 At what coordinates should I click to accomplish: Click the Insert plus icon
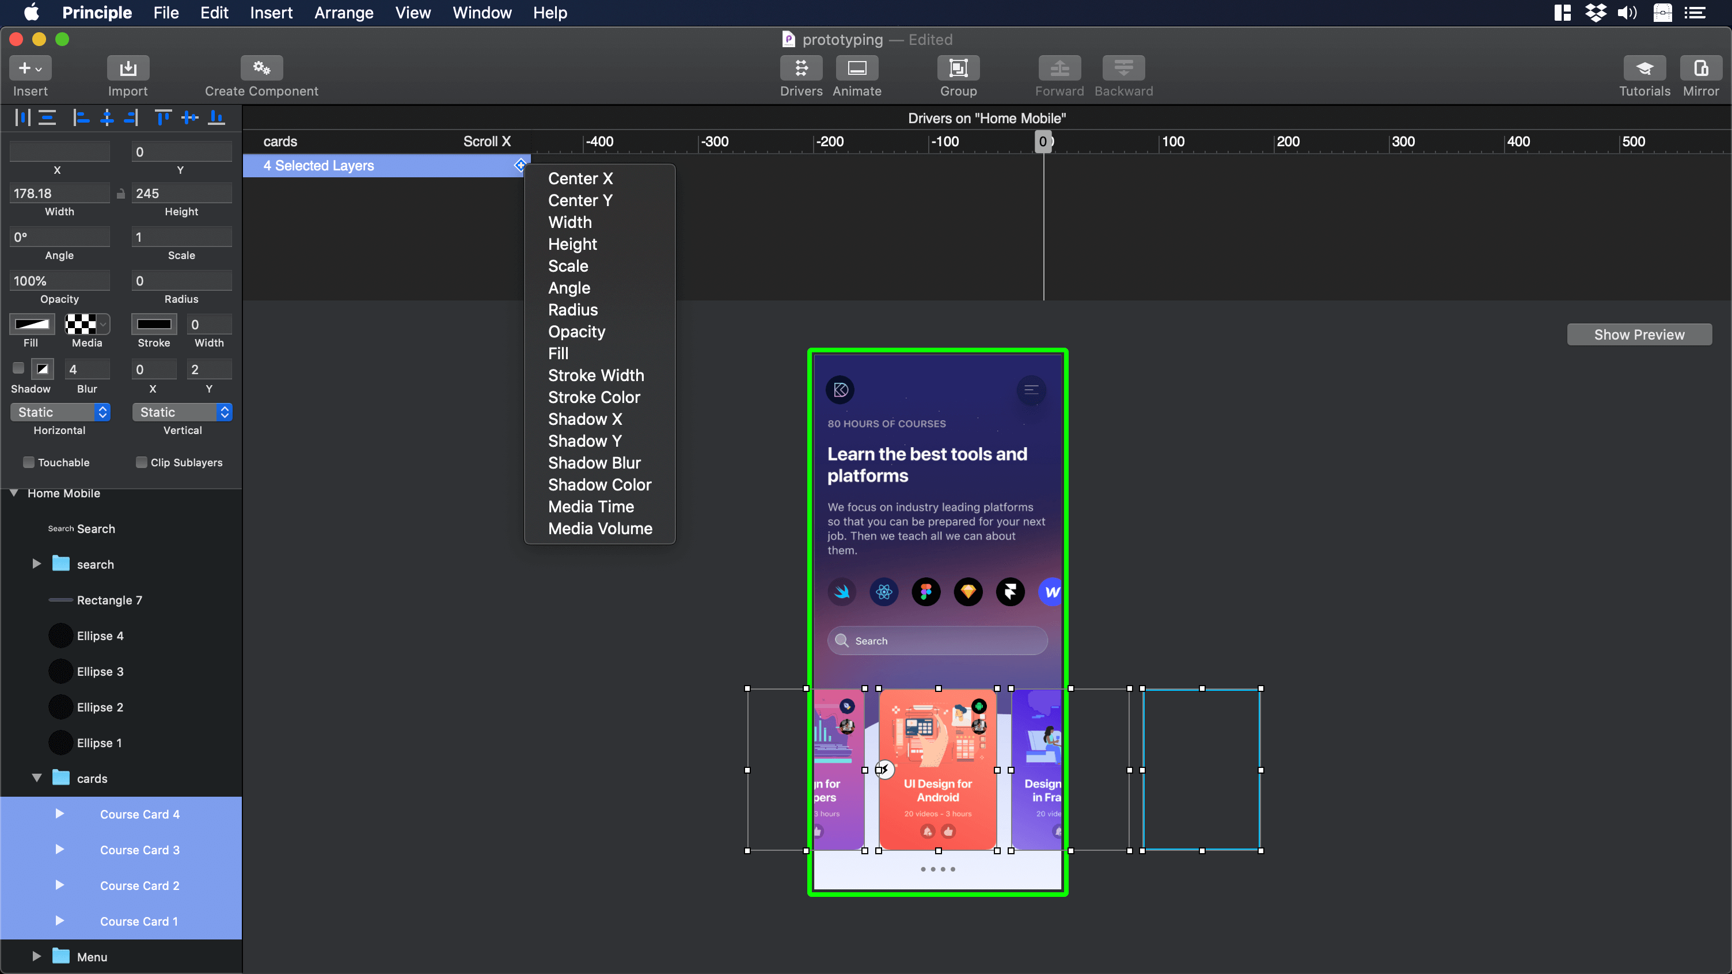click(x=25, y=68)
